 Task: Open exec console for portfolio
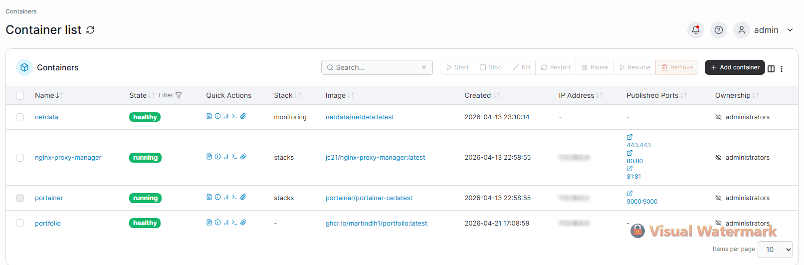234,223
